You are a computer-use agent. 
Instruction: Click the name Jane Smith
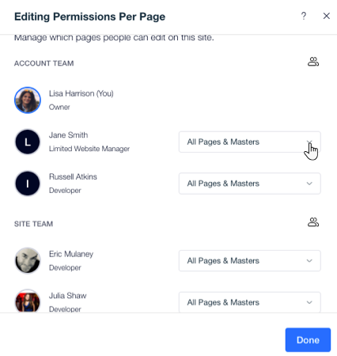68,135
